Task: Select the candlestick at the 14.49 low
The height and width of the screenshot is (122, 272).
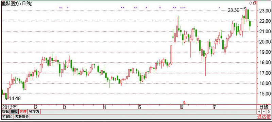Action: click(6, 96)
